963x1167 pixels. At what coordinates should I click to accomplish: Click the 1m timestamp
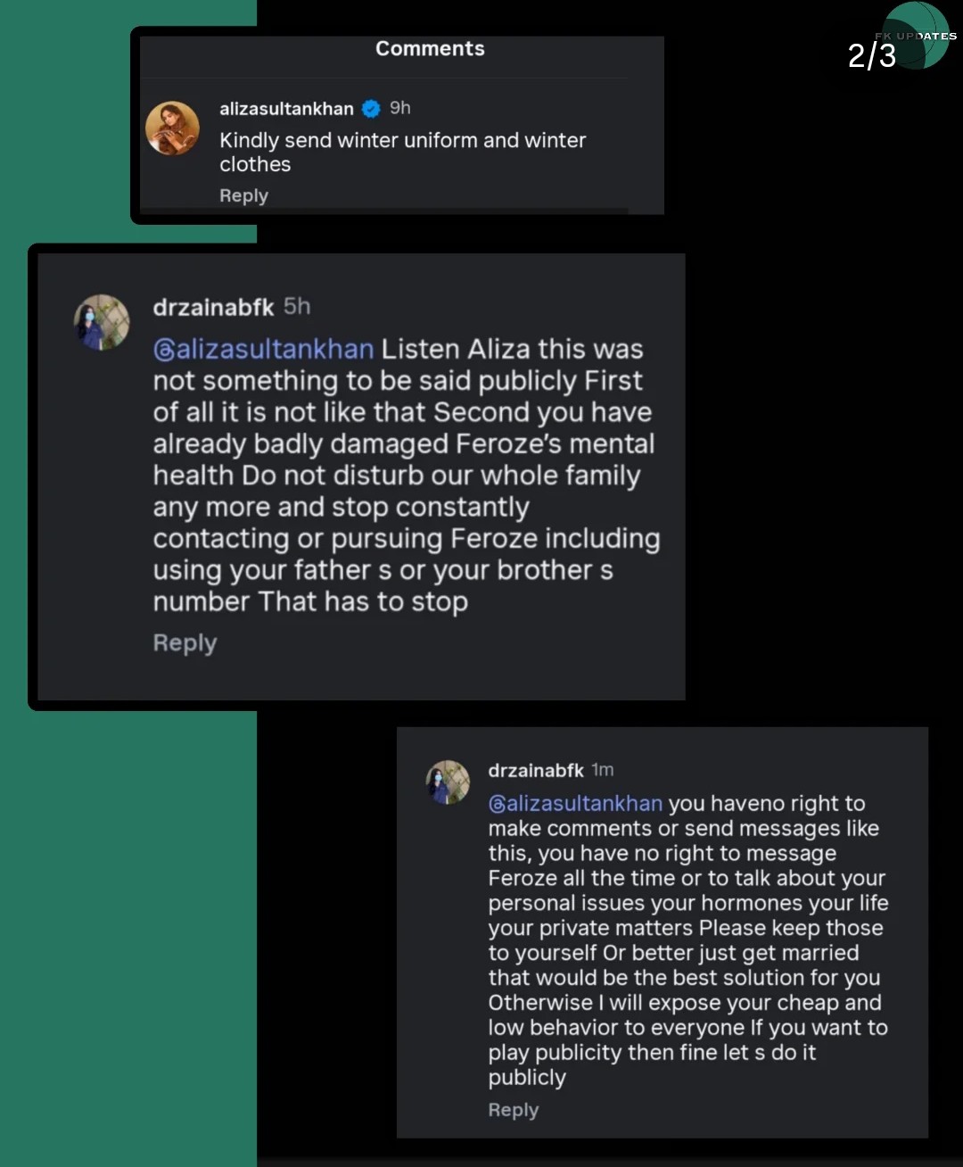[603, 770]
